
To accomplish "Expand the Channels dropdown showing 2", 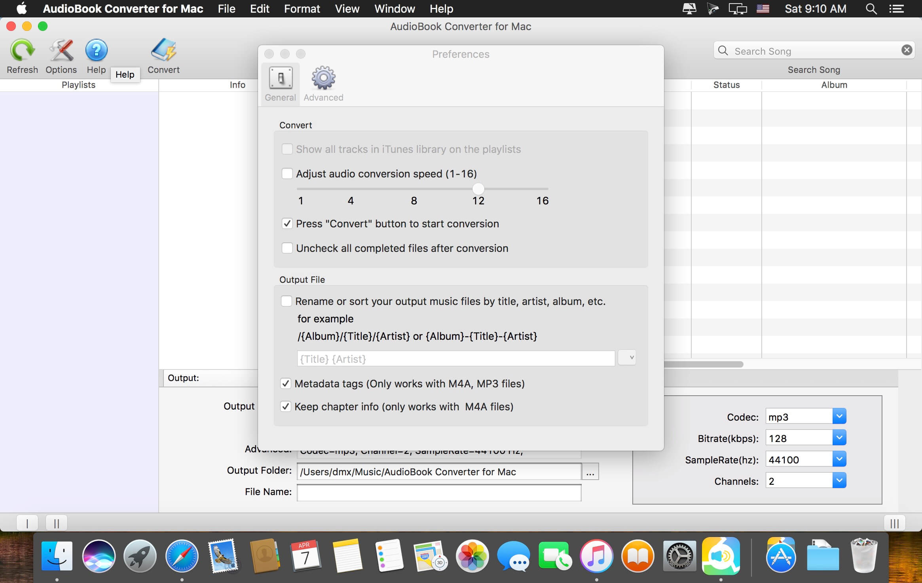I will [839, 480].
